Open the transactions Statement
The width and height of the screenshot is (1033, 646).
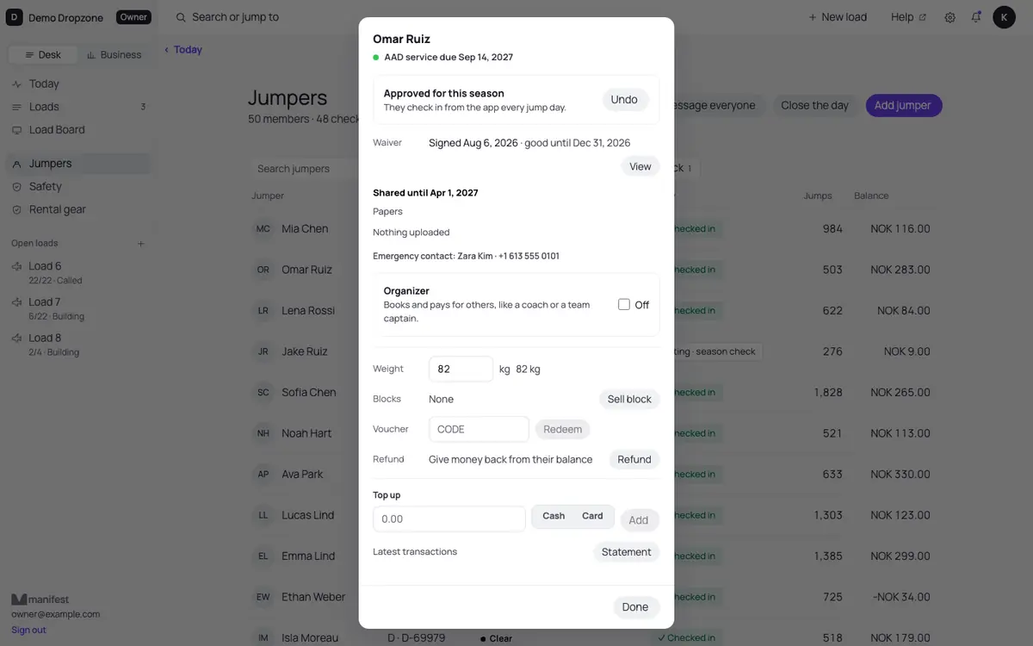(x=627, y=552)
